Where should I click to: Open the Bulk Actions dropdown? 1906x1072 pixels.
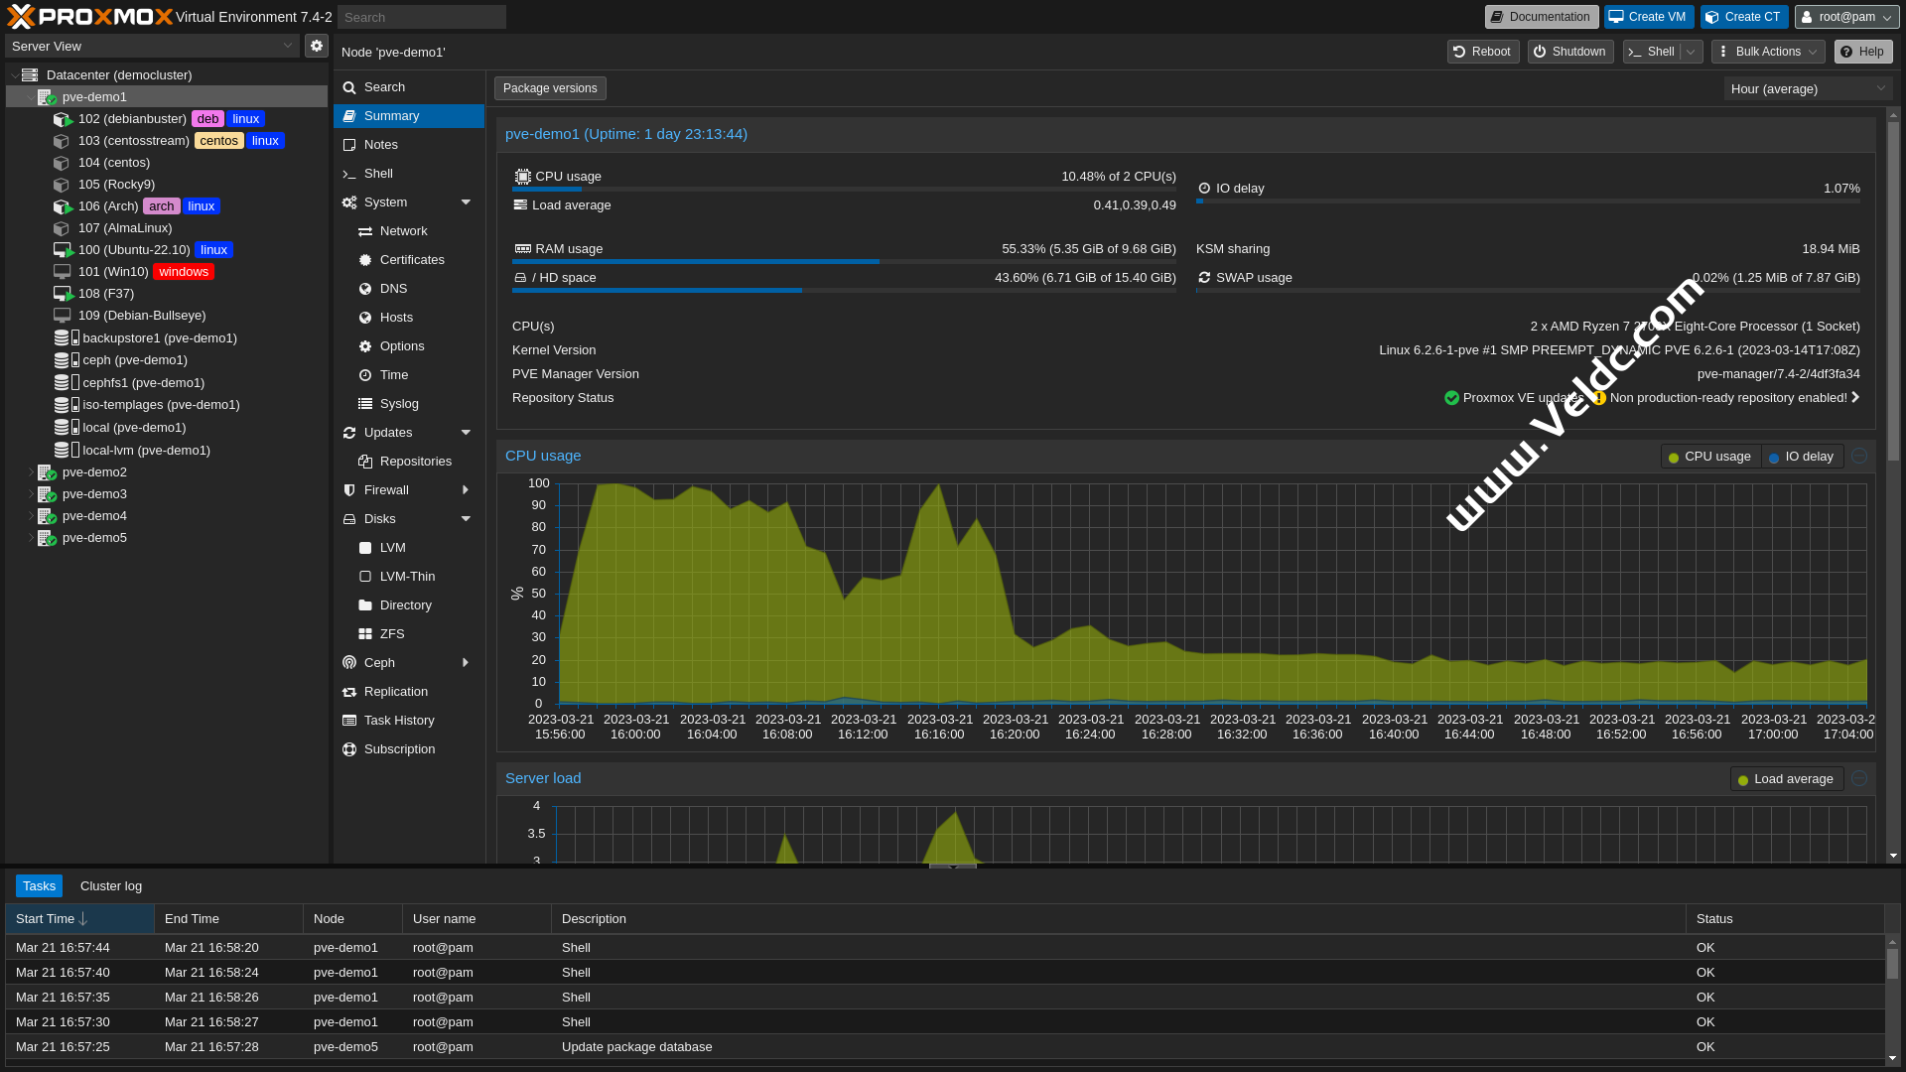coord(1768,52)
